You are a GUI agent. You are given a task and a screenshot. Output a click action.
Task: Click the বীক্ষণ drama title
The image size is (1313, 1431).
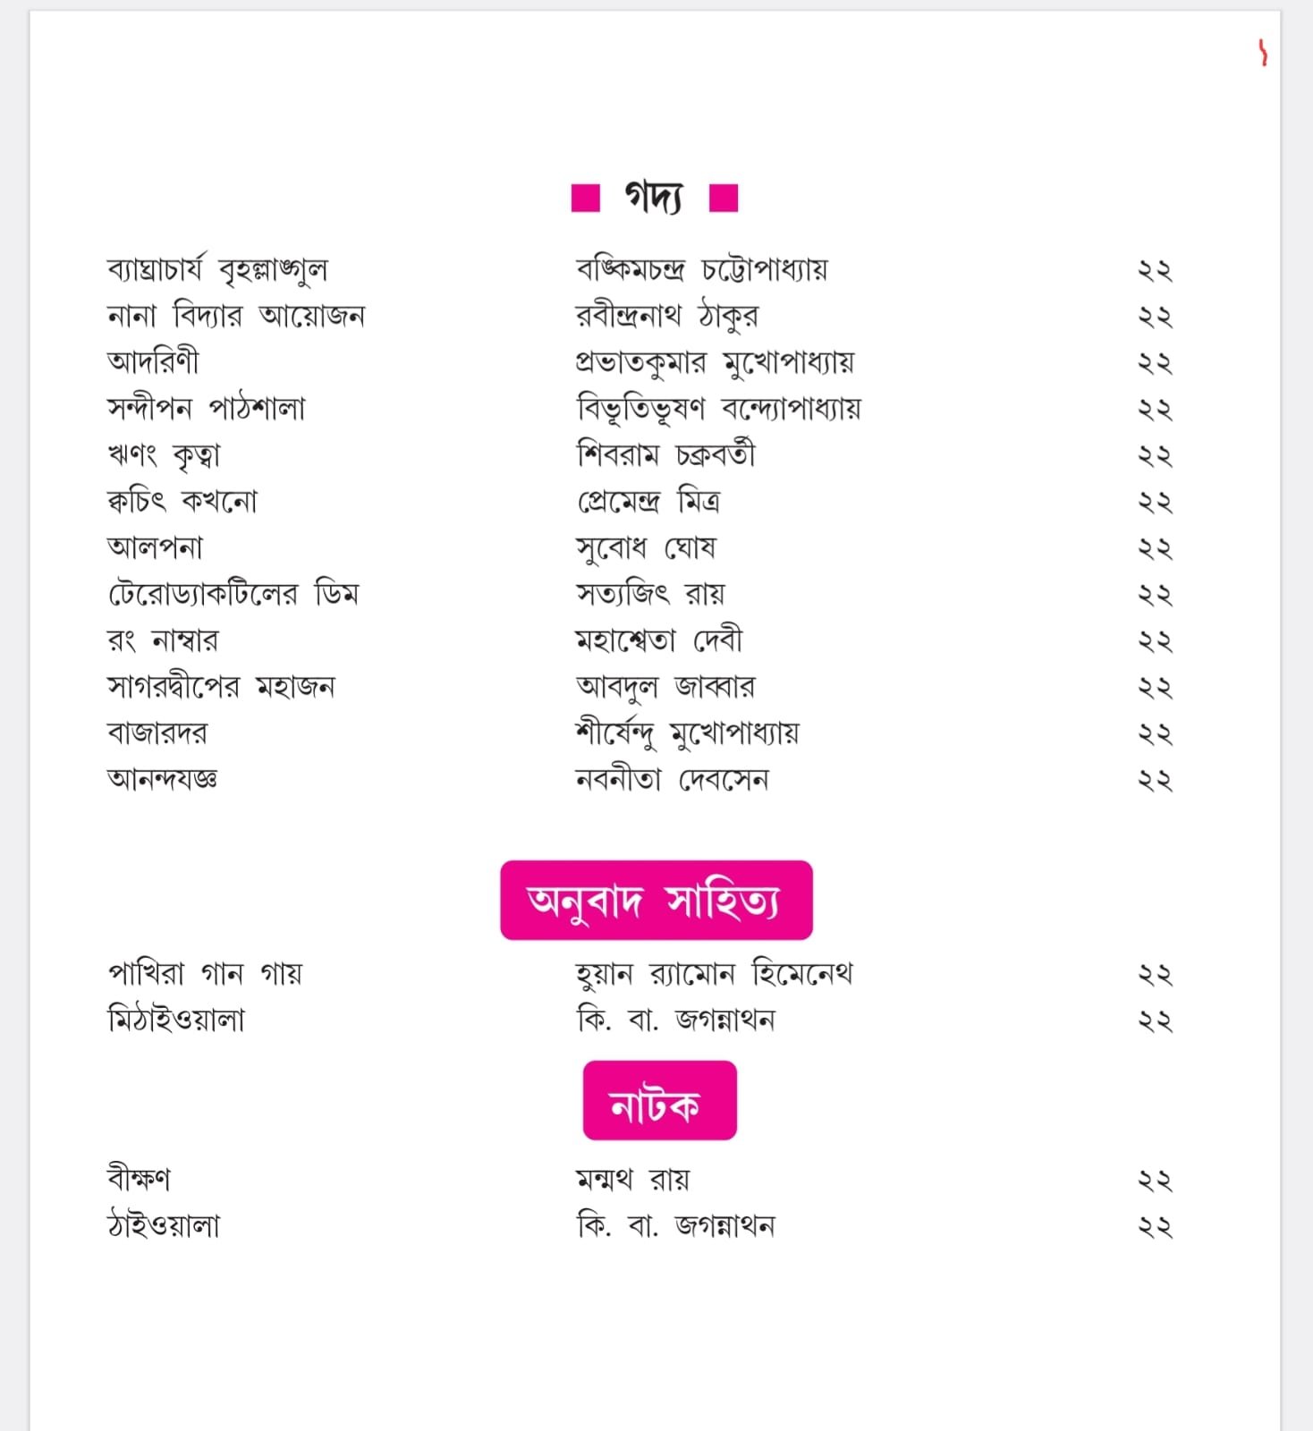[139, 1179]
